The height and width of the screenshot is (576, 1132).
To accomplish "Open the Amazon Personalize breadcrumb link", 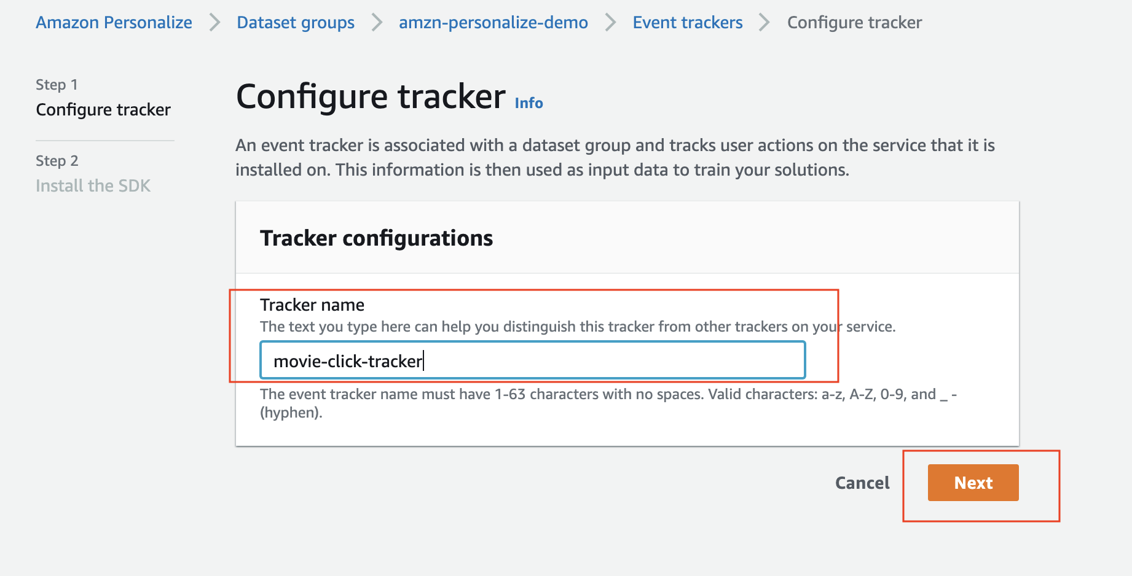I will tap(114, 23).
